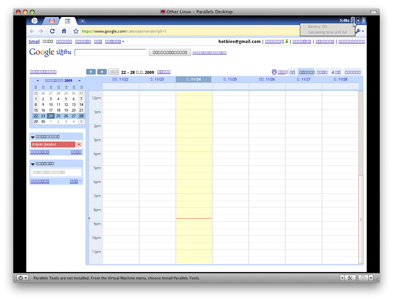Collapse the second calendars section below Jirapan Jiasakul
Viewport: 393px width, 301px height.
(33, 164)
